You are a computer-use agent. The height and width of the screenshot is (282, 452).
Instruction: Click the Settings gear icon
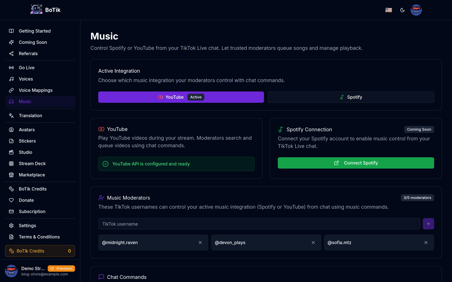pos(11,226)
